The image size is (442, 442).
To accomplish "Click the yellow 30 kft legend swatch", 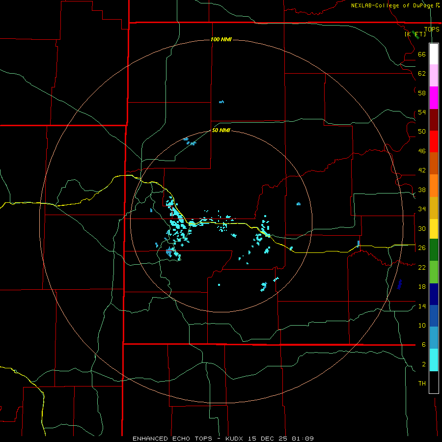I will 434,229.
